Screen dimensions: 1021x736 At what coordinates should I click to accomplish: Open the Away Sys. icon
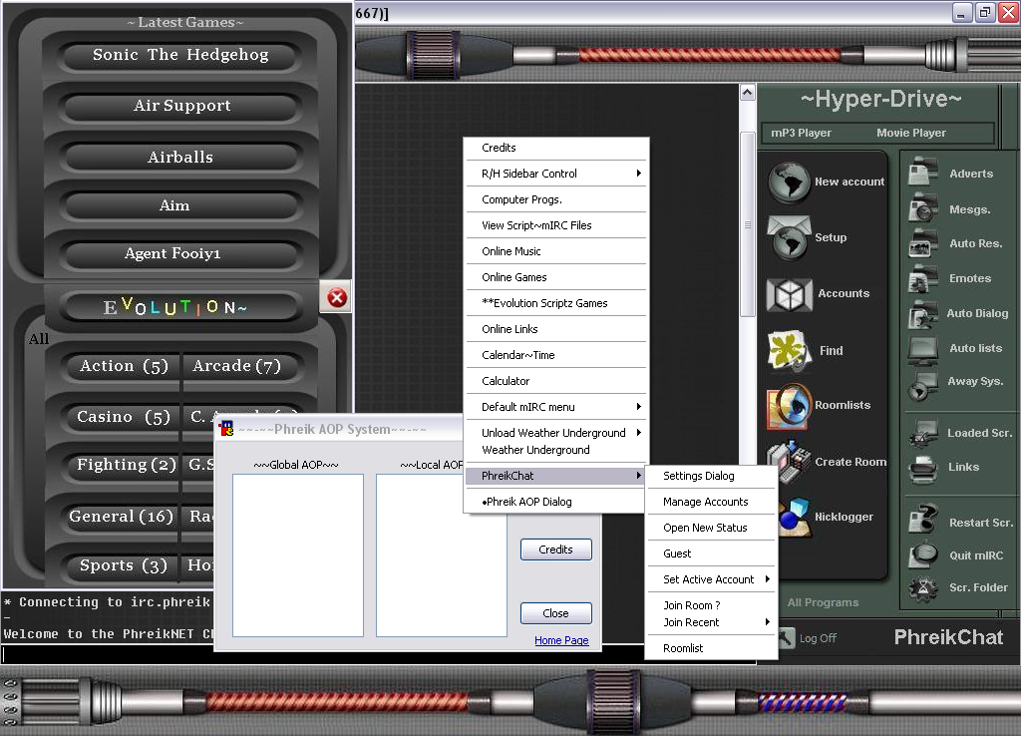[x=922, y=384]
